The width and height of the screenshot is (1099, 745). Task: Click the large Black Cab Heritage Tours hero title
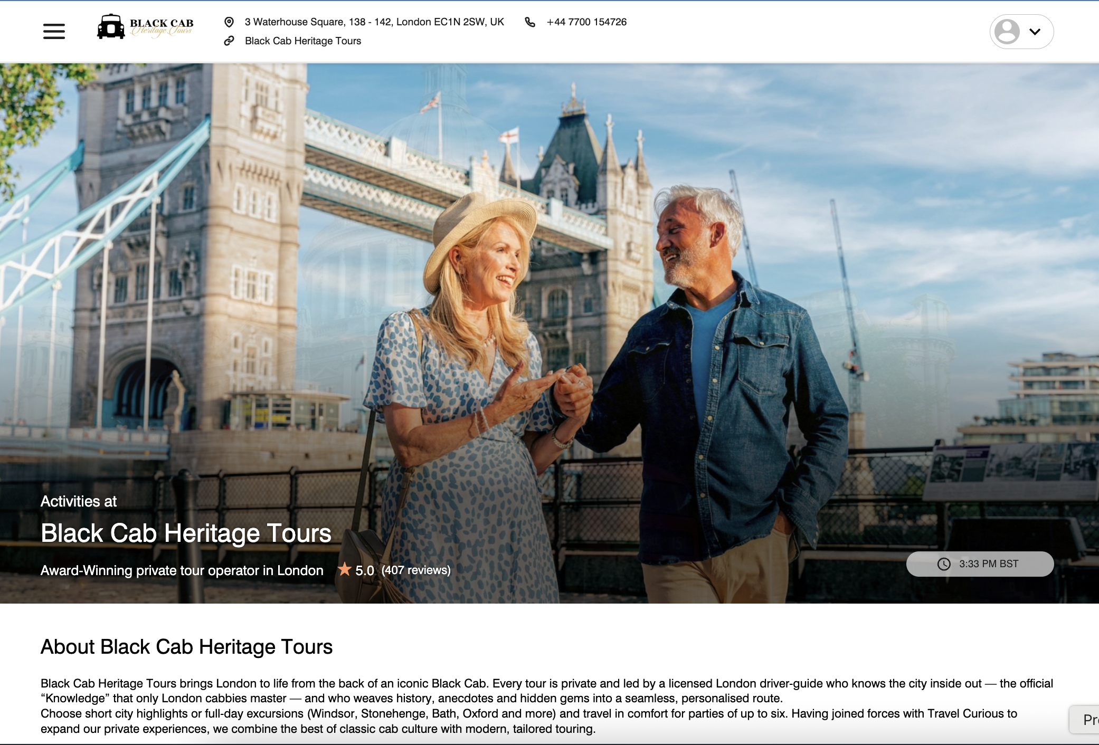(186, 533)
